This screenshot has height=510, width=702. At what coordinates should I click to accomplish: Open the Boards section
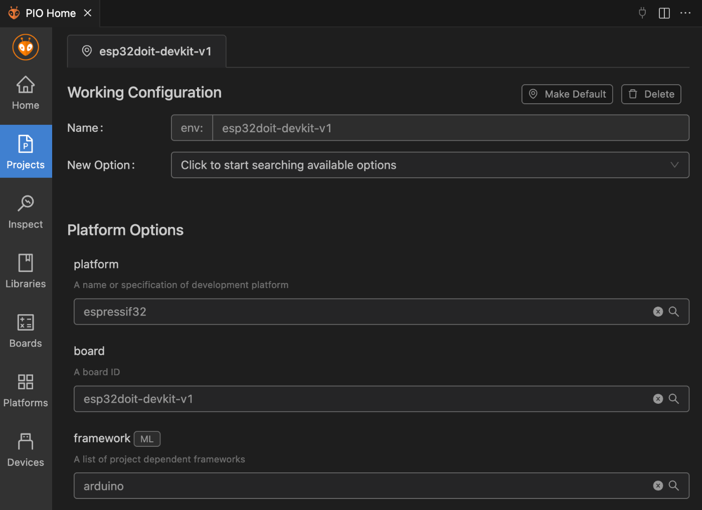pyautogui.click(x=26, y=331)
